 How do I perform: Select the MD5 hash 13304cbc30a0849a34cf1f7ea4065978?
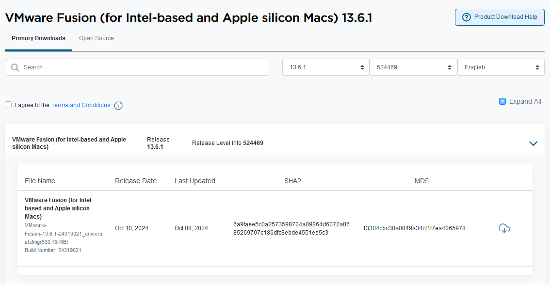414,228
